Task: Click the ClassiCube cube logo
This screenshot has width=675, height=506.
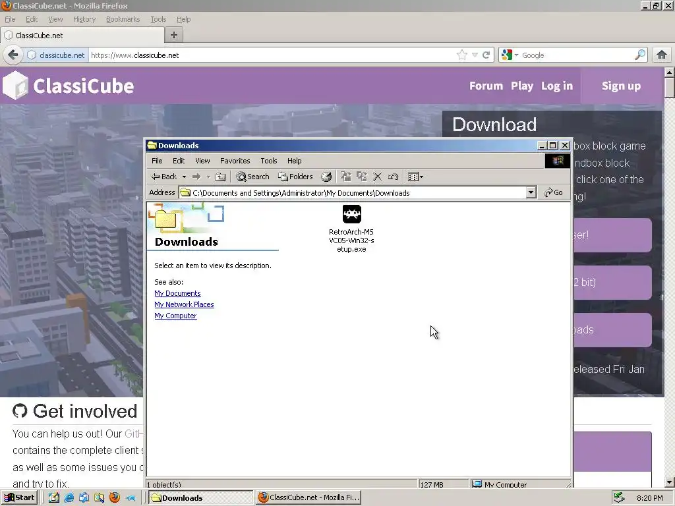Action: pyautogui.click(x=16, y=85)
